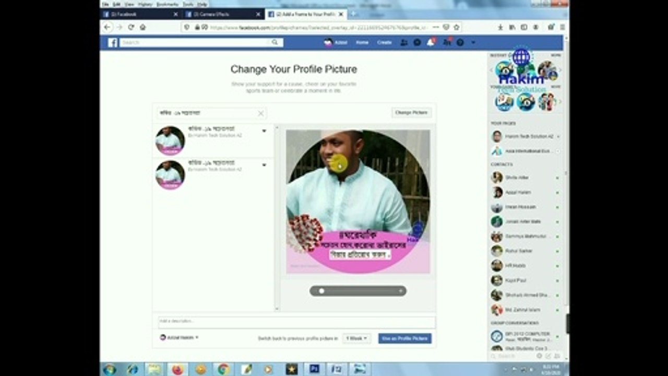Open Firefox hamburger menu

coord(562,27)
